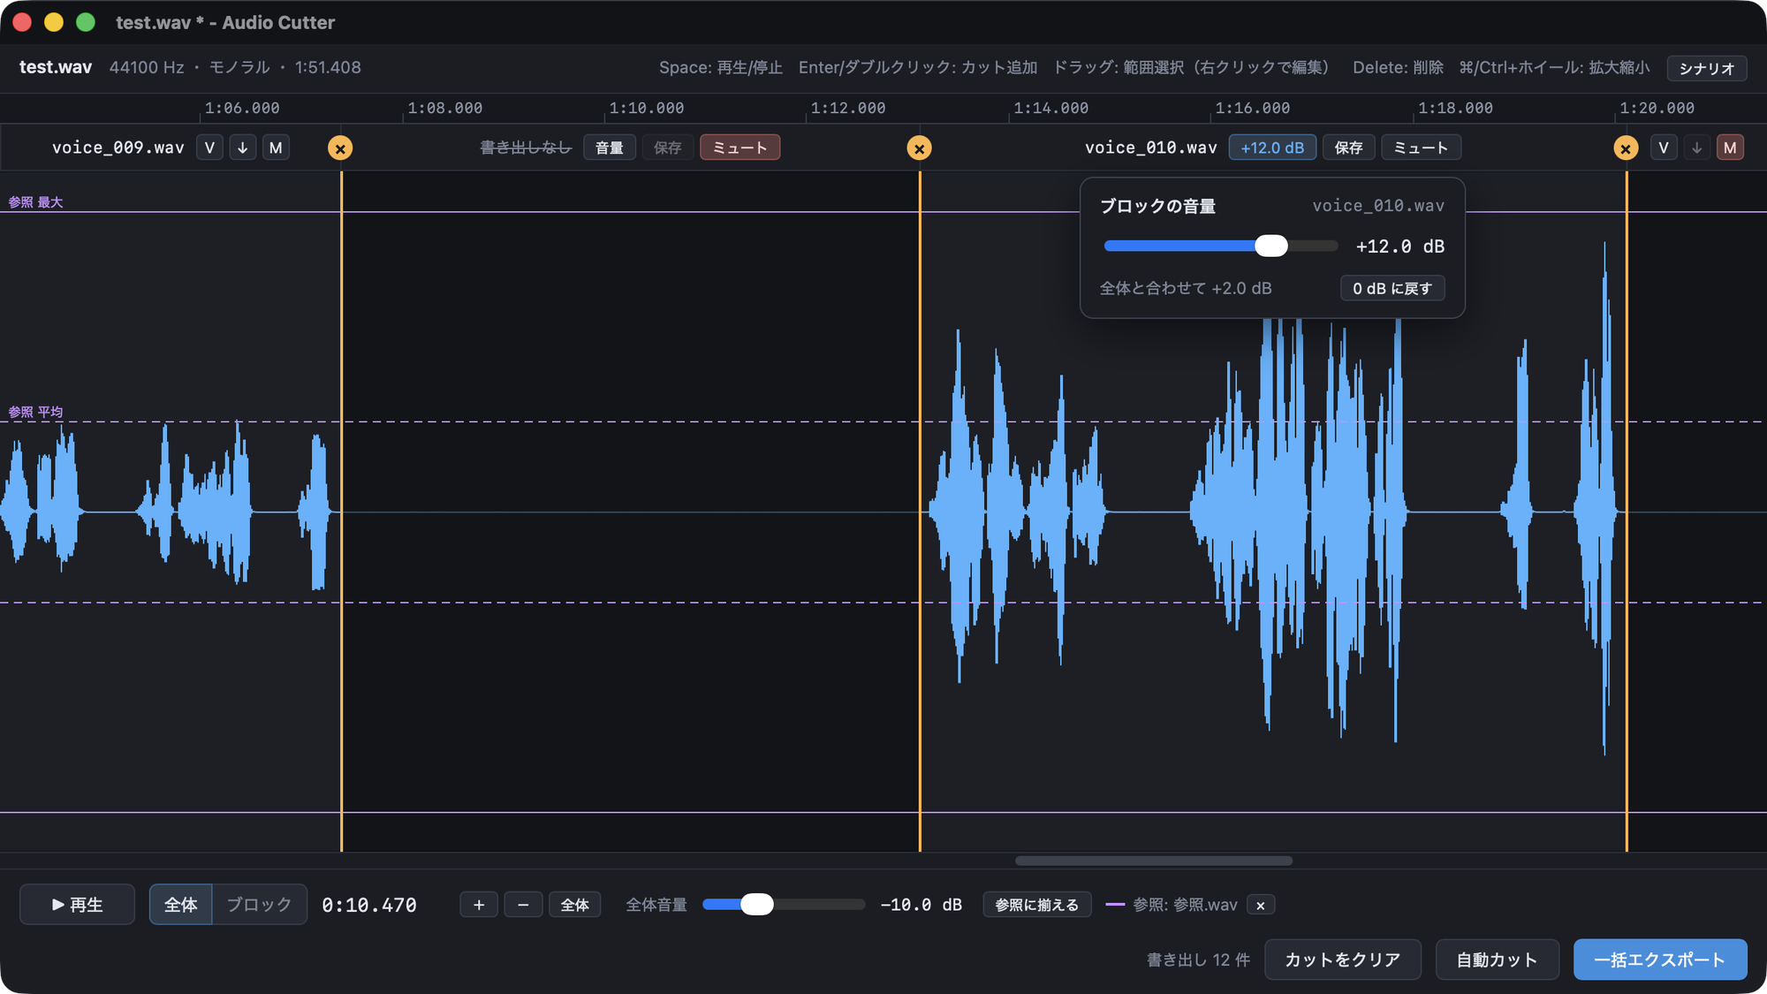Click the -10.0 dB overall volume value
Image resolution: width=1767 pixels, height=994 pixels.
coord(921,905)
